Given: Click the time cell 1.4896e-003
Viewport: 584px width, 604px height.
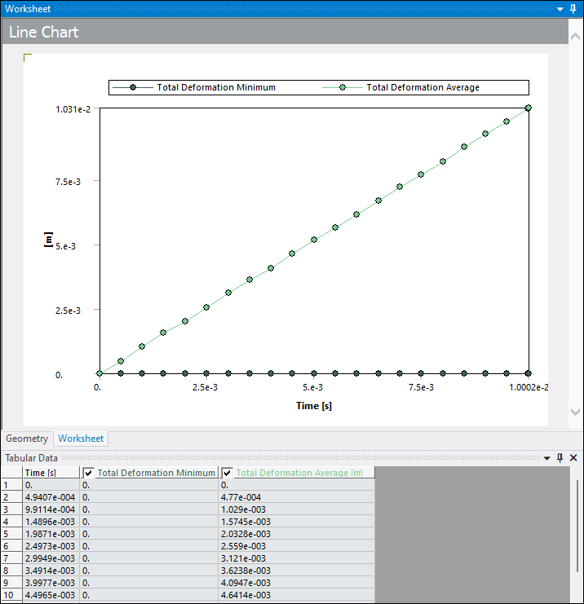Looking at the screenshot, I should click(51, 522).
